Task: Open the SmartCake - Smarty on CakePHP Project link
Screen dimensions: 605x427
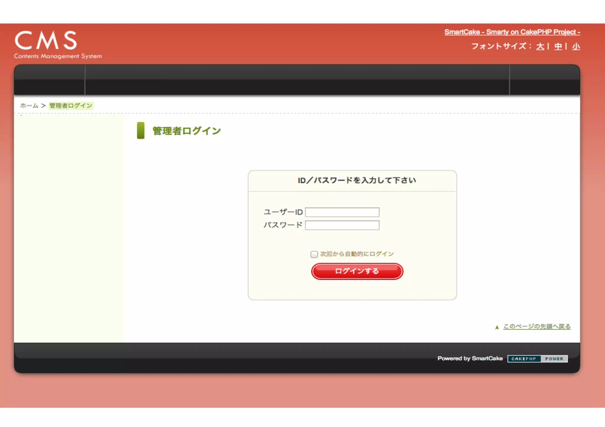Action: coord(512,32)
